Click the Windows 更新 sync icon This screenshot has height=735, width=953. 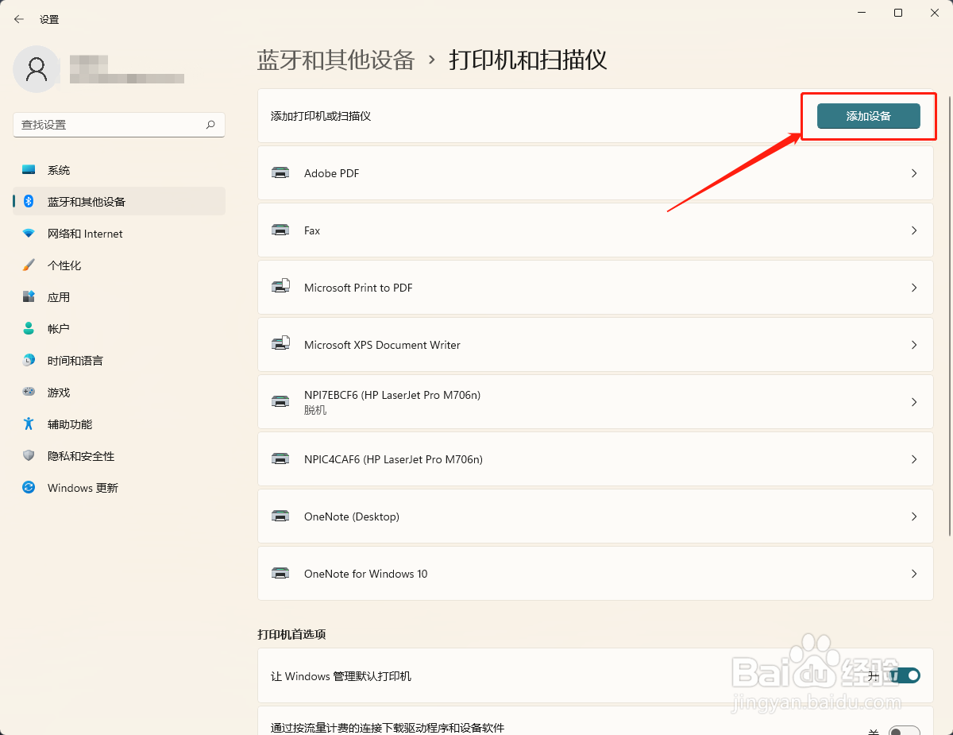[x=29, y=488]
